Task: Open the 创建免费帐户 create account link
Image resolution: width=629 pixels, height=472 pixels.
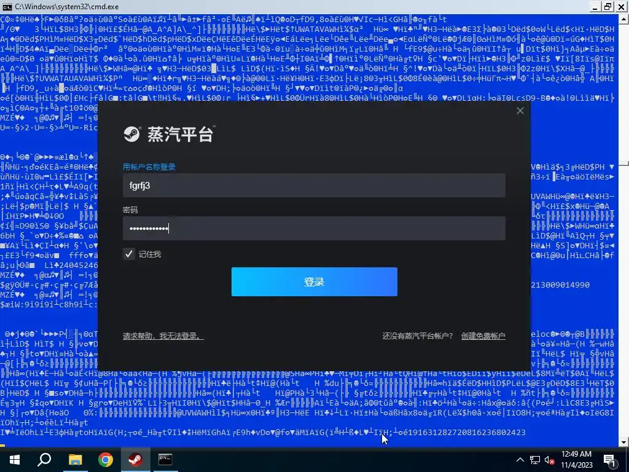Action: coord(483,336)
